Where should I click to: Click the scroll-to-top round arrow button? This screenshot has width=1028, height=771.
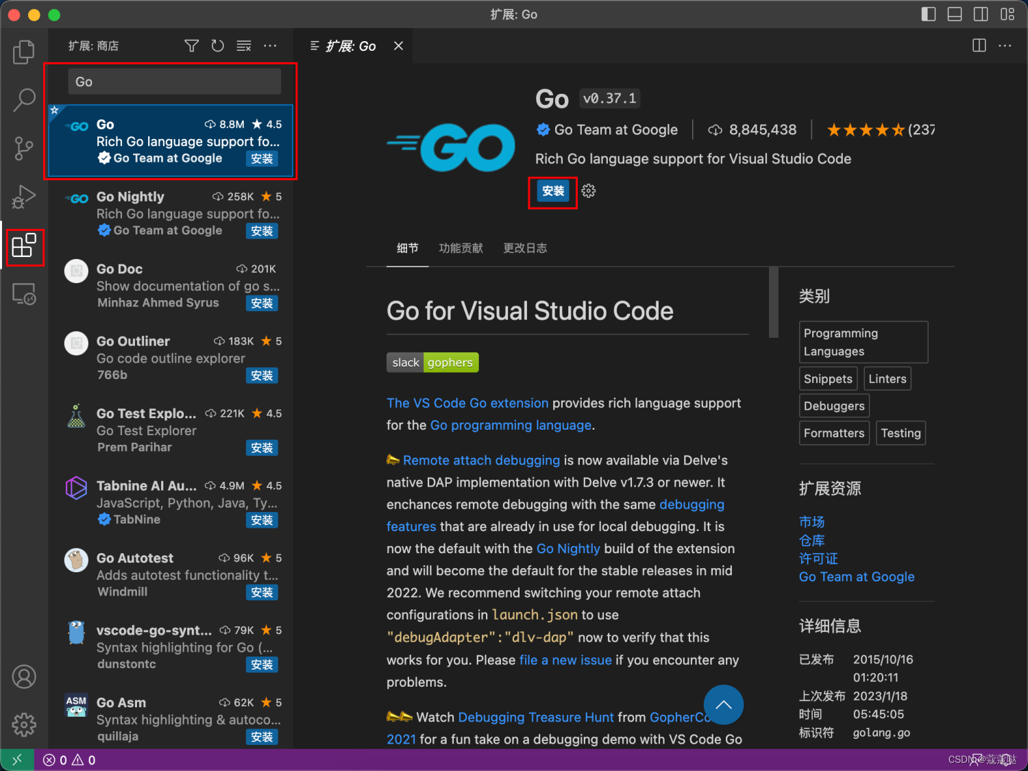tap(724, 705)
